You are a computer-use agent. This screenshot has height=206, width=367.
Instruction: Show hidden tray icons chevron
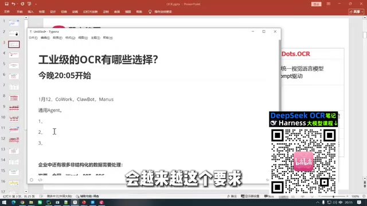click(318, 203)
